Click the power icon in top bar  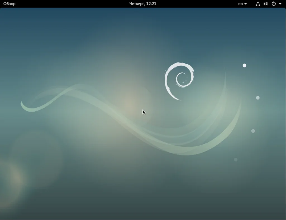click(x=274, y=4)
